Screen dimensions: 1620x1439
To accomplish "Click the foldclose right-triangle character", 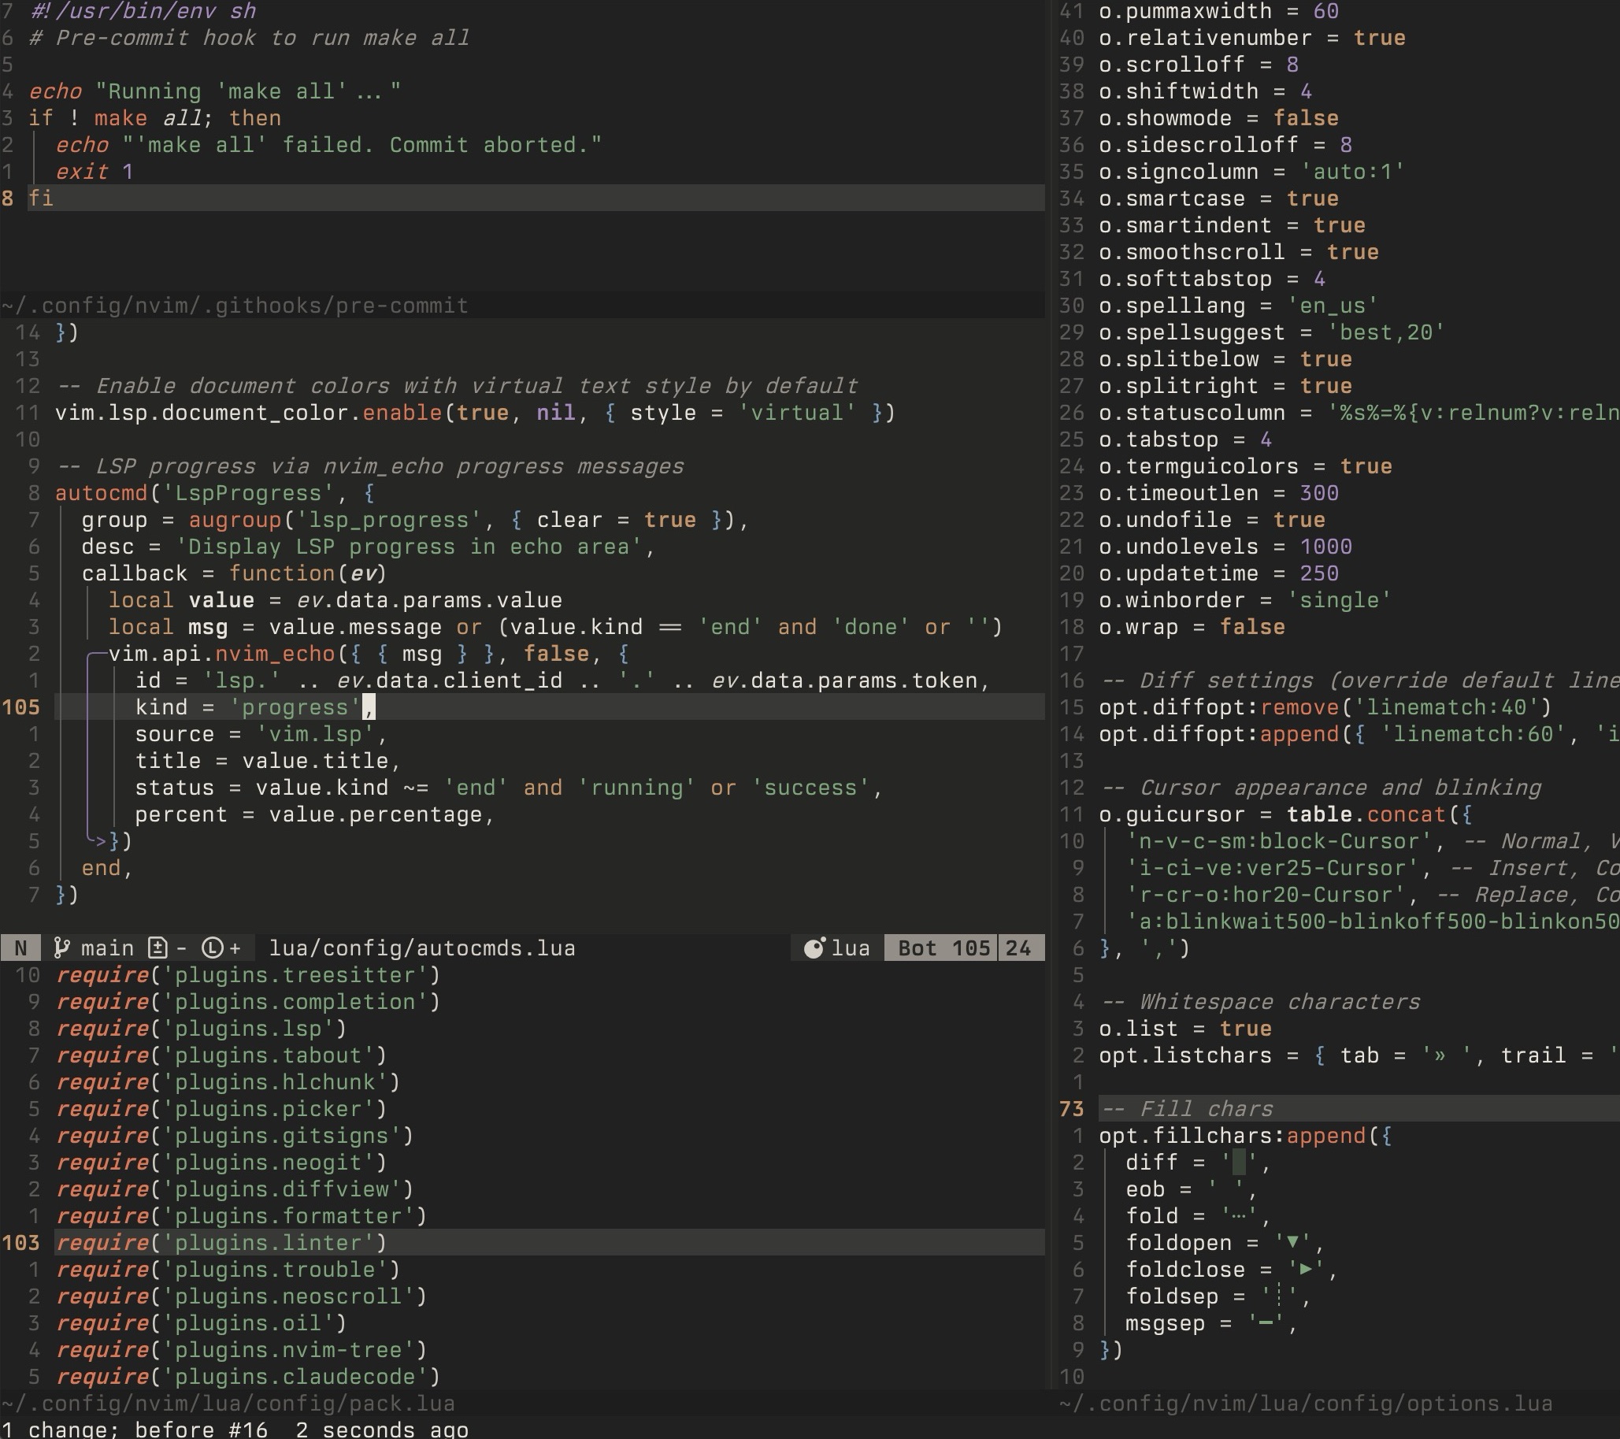I will (1306, 1270).
